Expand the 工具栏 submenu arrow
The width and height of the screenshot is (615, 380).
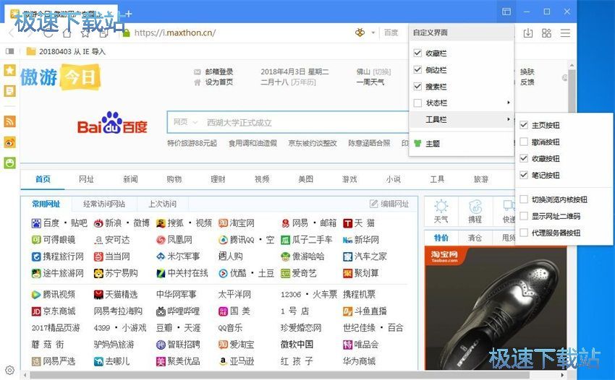(509, 119)
